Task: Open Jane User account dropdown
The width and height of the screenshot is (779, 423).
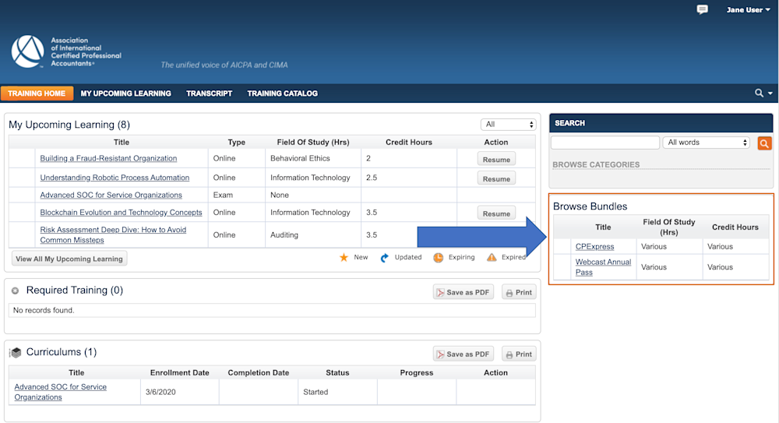Action: pyautogui.click(x=748, y=9)
